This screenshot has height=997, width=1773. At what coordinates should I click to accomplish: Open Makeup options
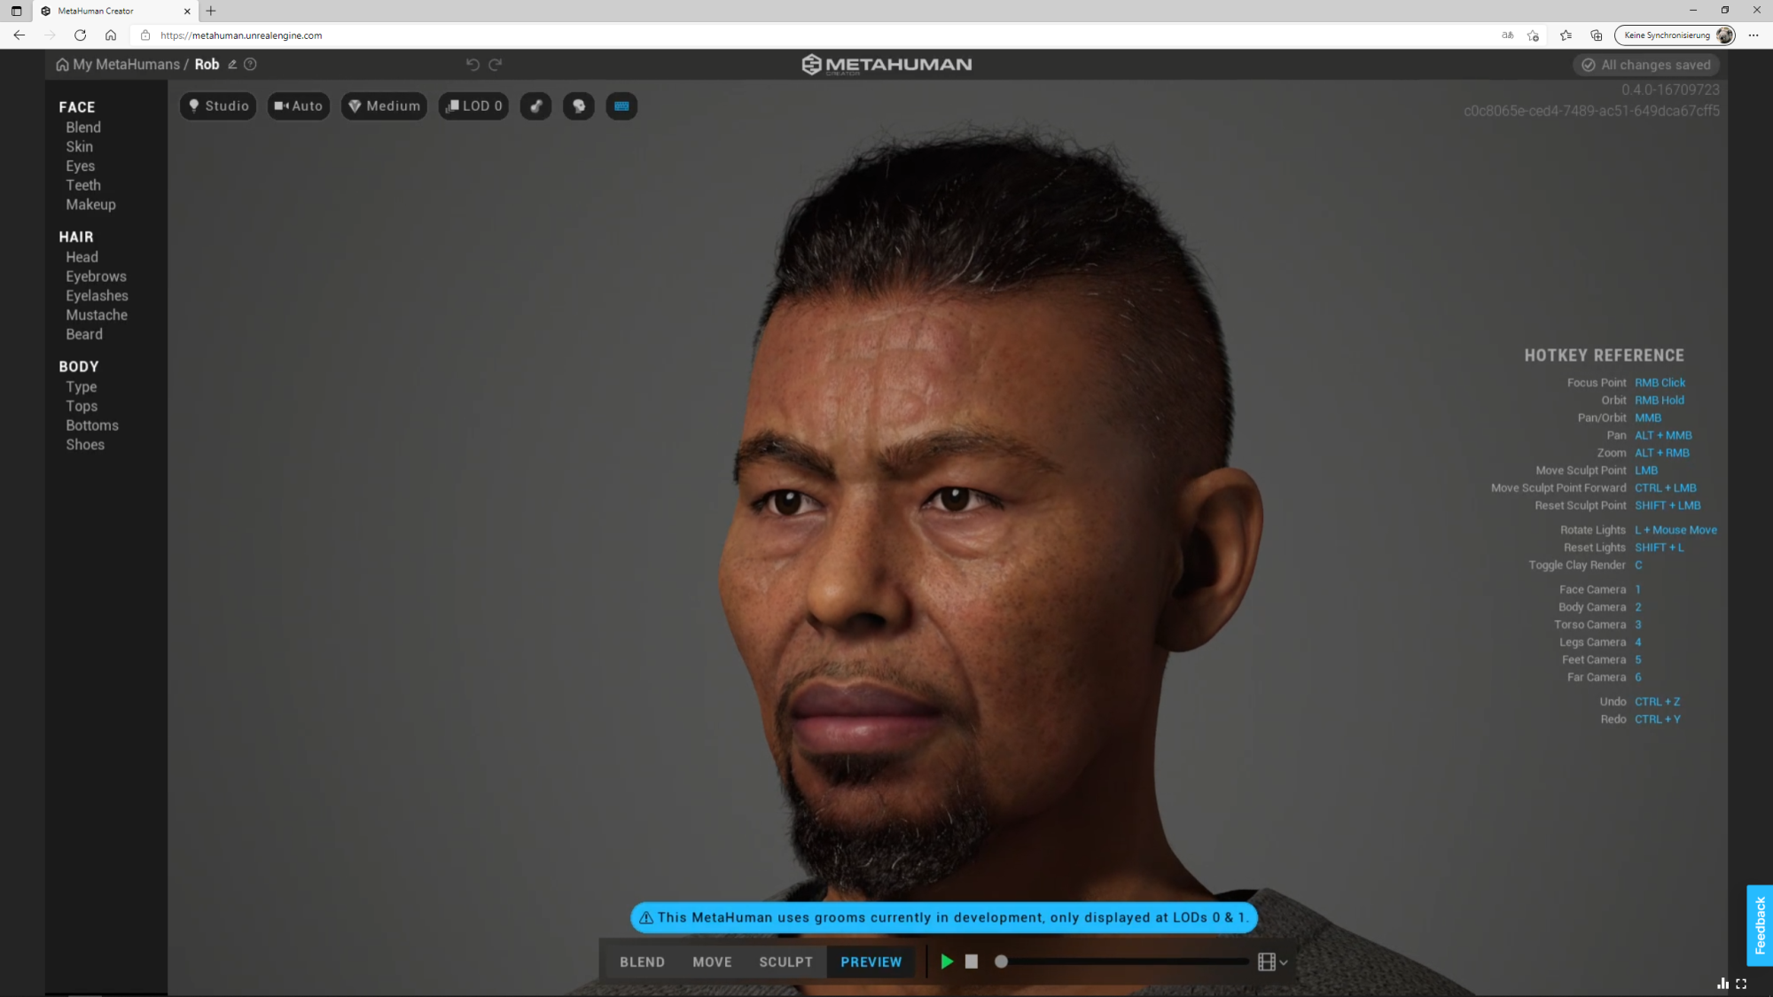coord(90,205)
